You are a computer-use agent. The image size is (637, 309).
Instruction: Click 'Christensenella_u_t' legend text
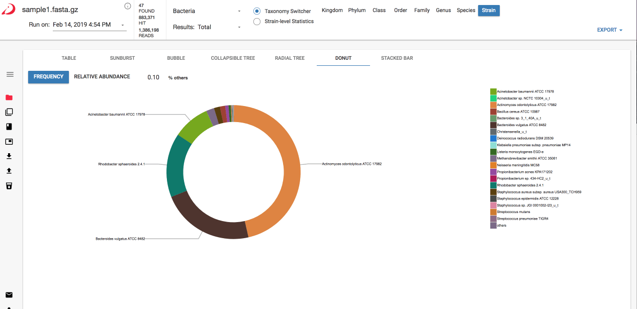[512, 132]
